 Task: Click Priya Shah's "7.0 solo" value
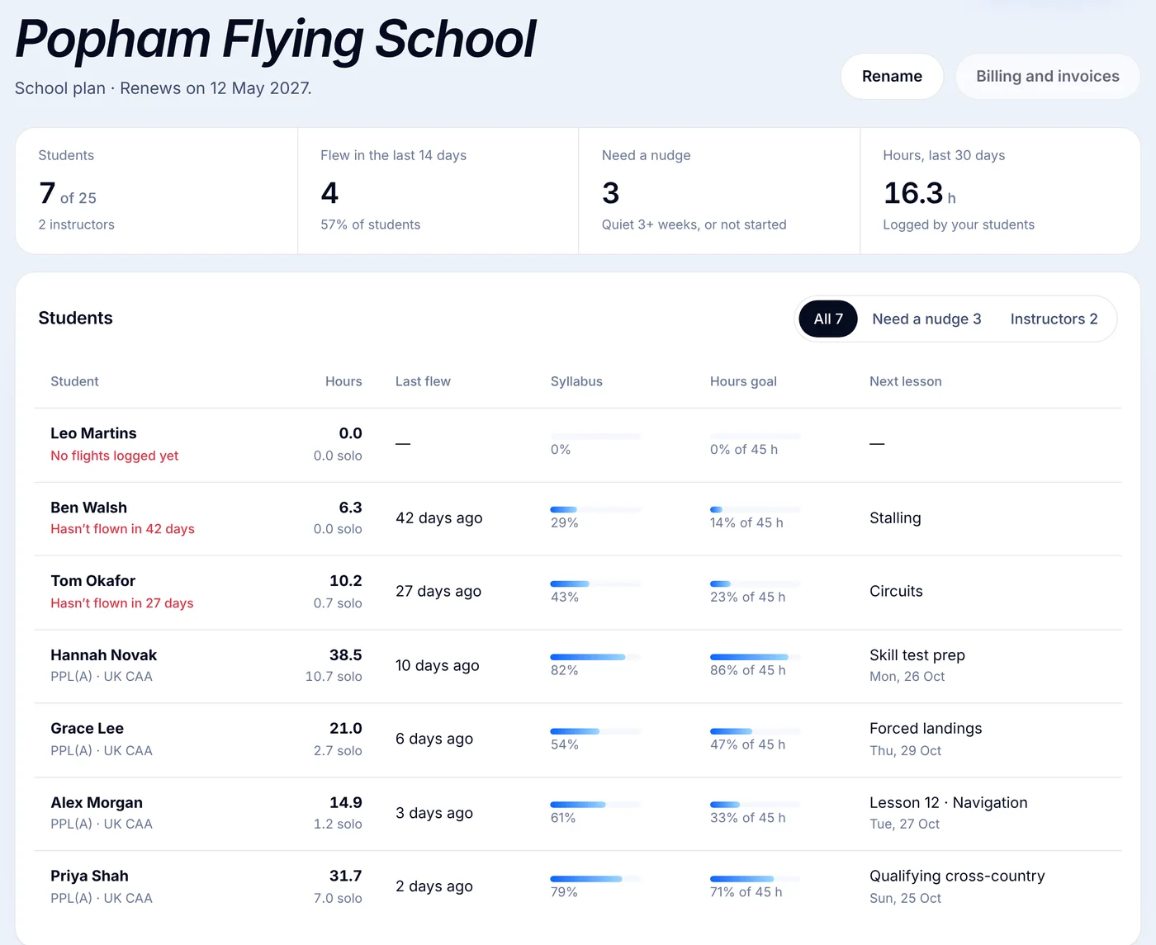338,899
